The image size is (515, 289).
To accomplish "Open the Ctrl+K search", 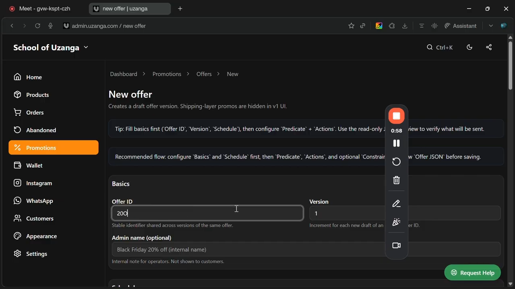I will click(x=440, y=47).
